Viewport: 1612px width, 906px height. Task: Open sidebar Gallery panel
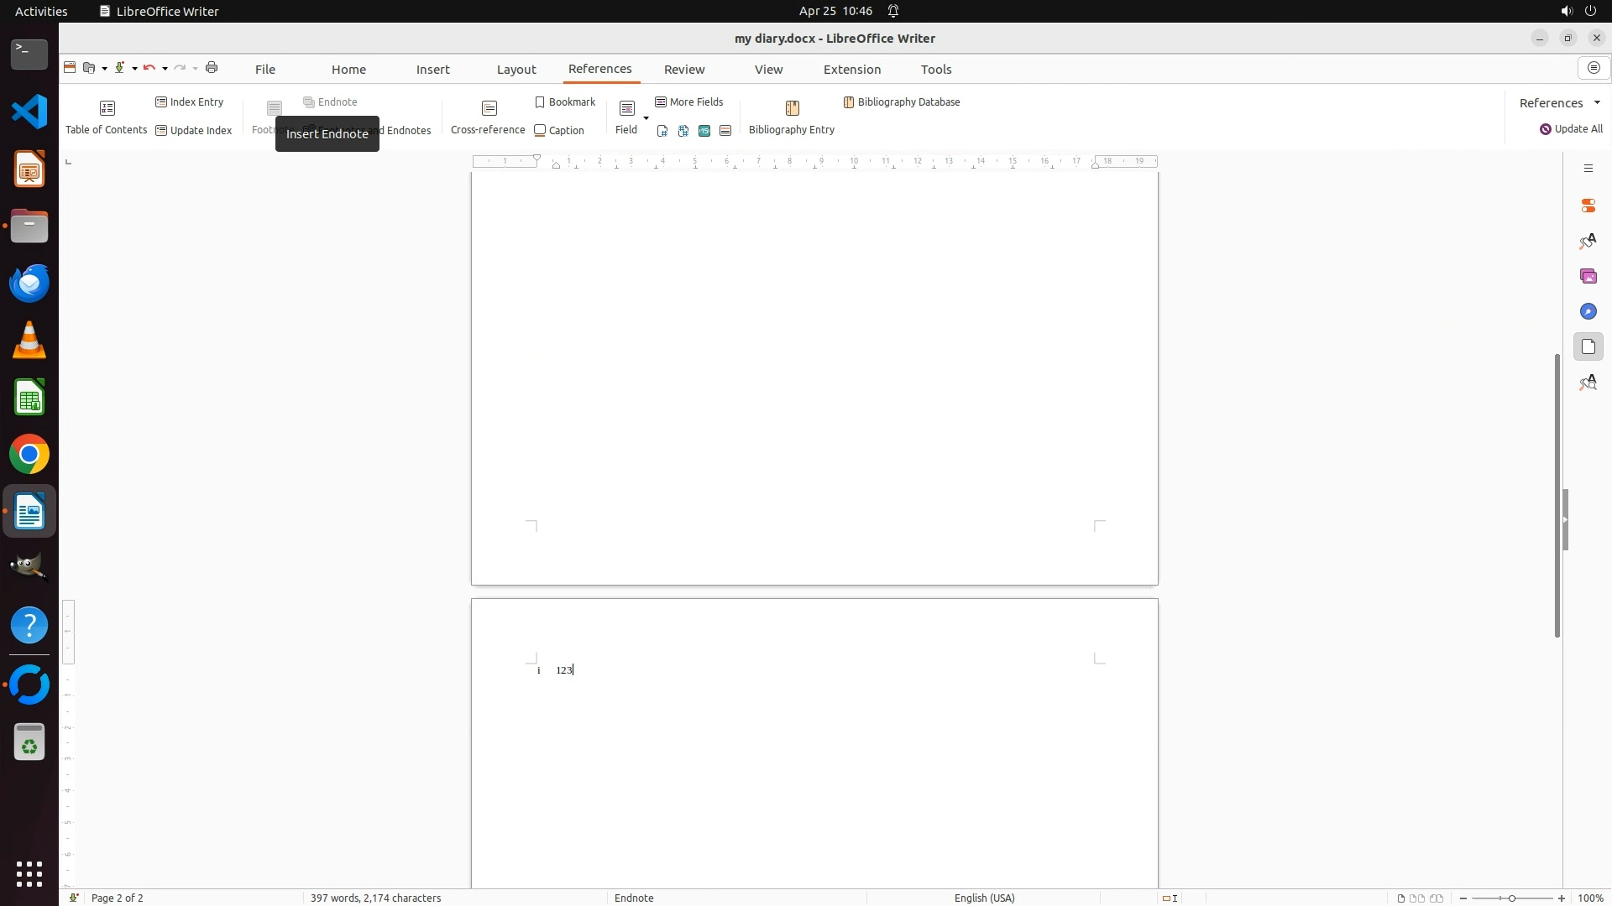1588,276
